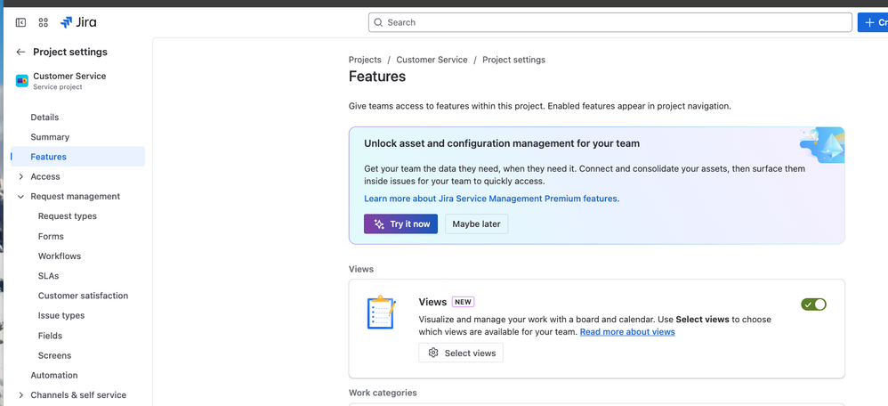Open the Select views button
The height and width of the screenshot is (406, 888).
tap(461, 353)
